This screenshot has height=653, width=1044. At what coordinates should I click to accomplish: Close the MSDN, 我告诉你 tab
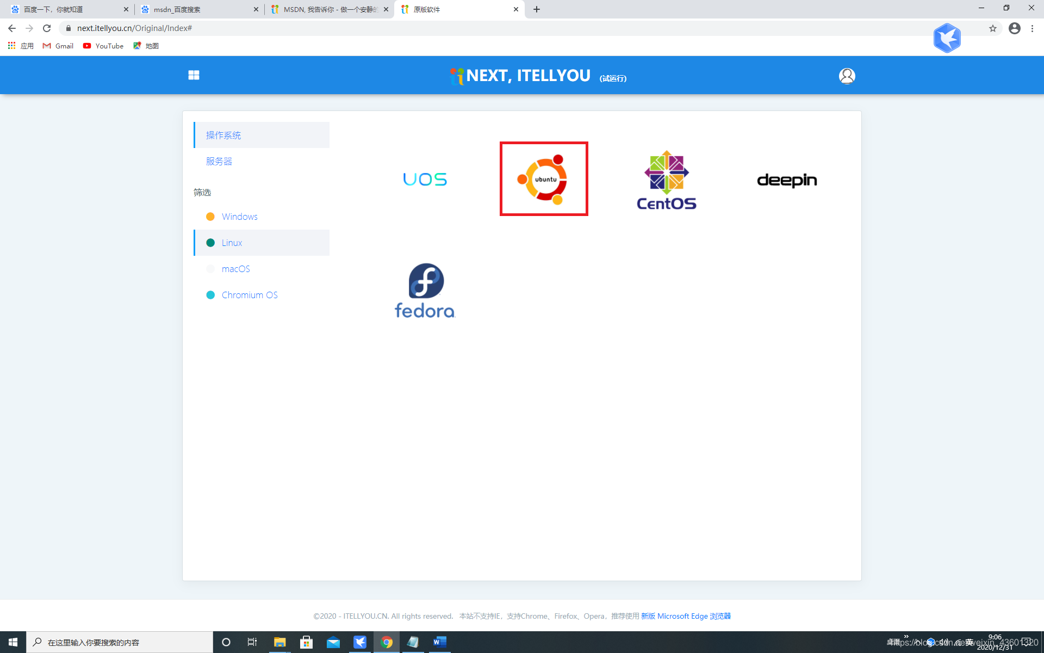point(386,9)
